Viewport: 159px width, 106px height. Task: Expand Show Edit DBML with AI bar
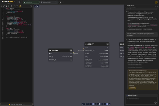click(x=16, y=104)
